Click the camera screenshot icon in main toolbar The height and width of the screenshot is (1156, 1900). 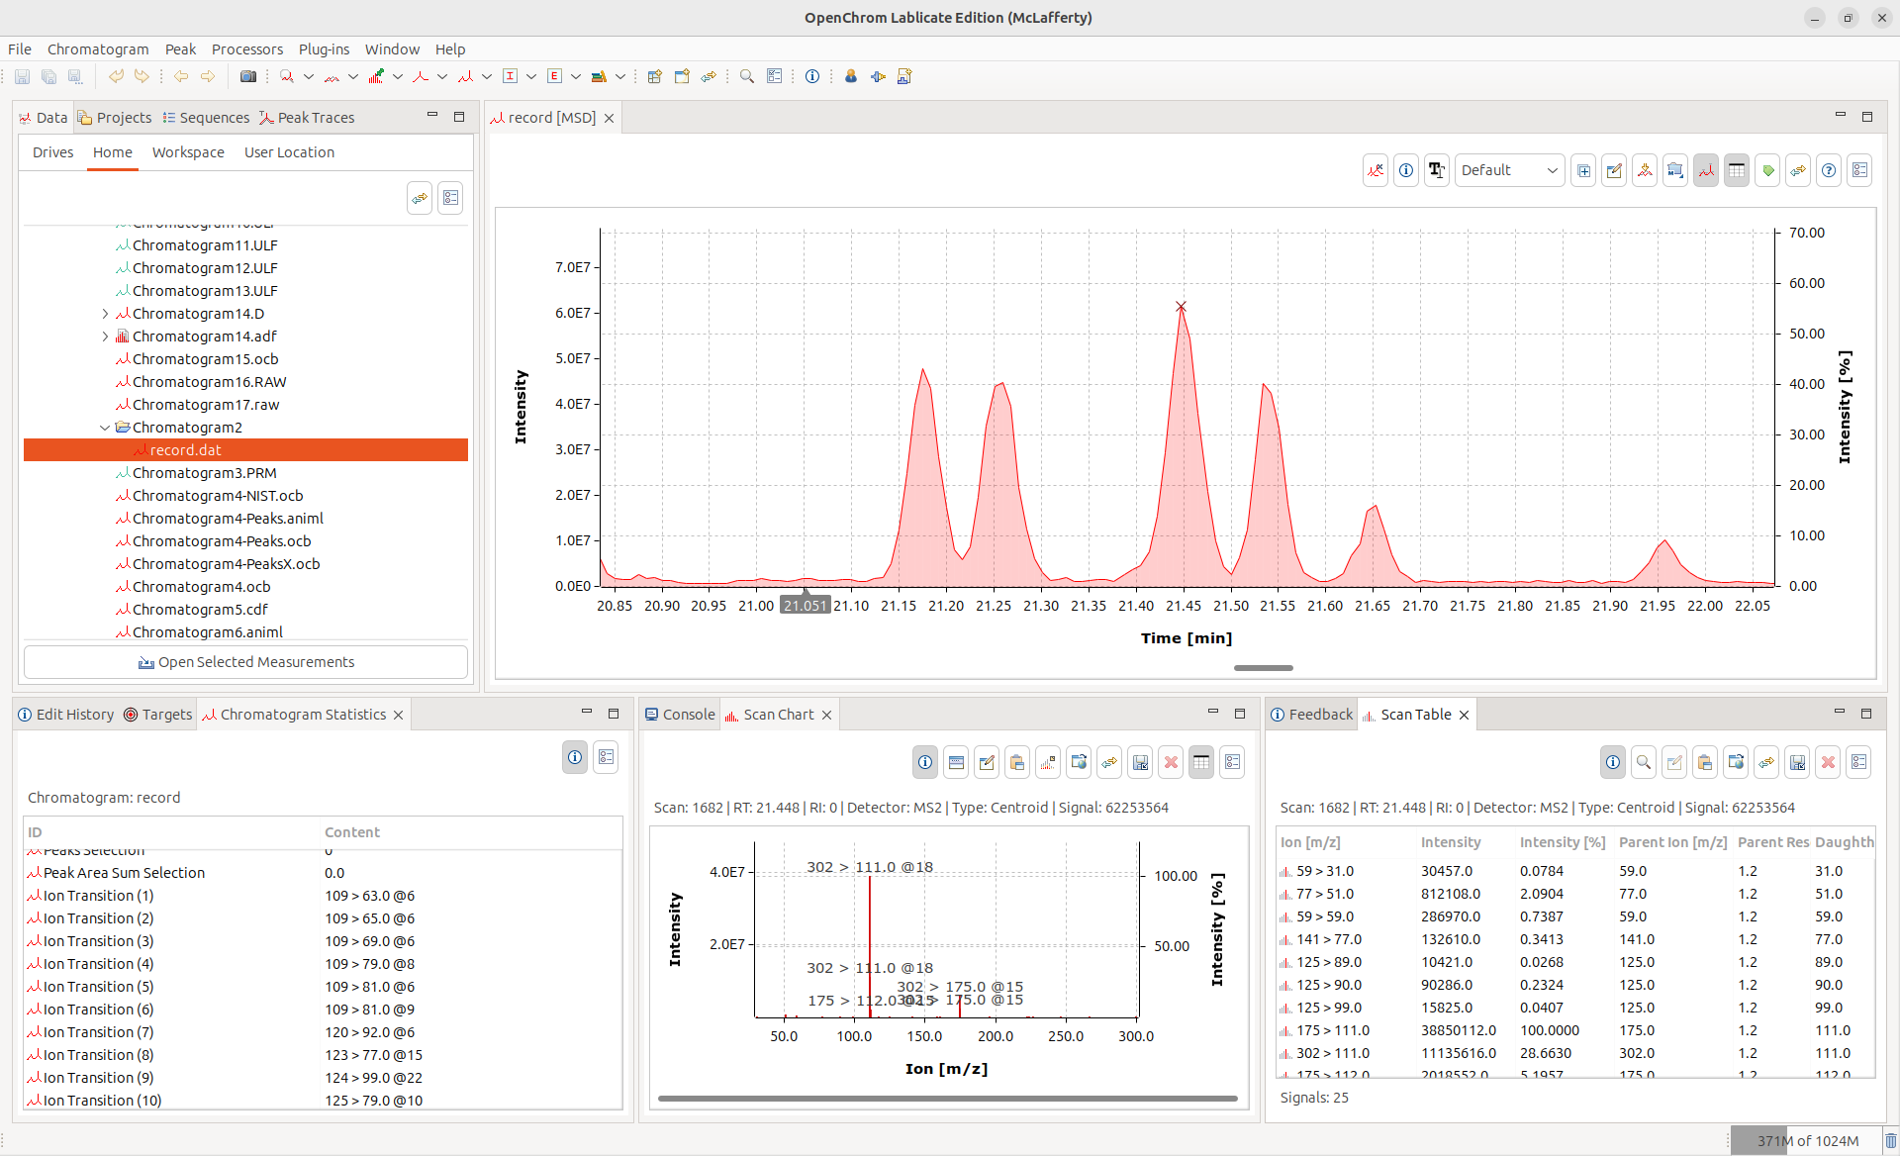[x=248, y=76]
